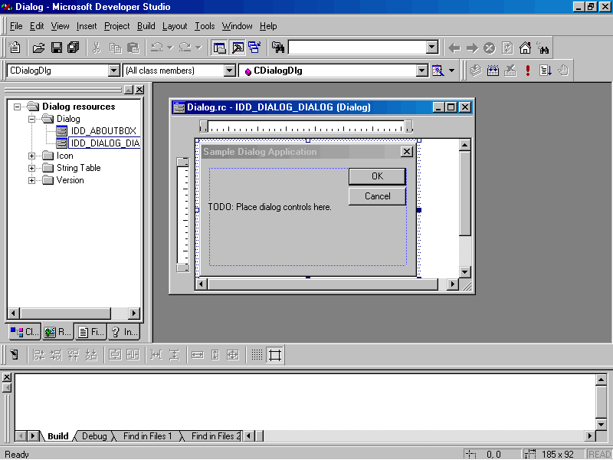
Task: Click the Stop navigation icon
Action: point(490,48)
